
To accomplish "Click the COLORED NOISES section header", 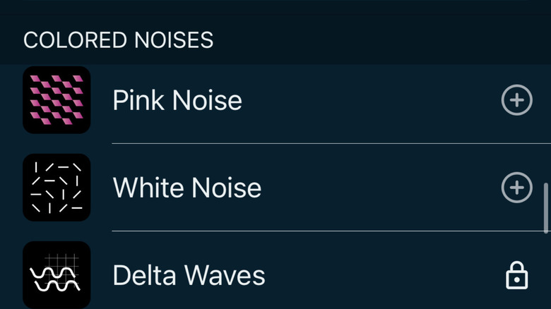I will [118, 40].
